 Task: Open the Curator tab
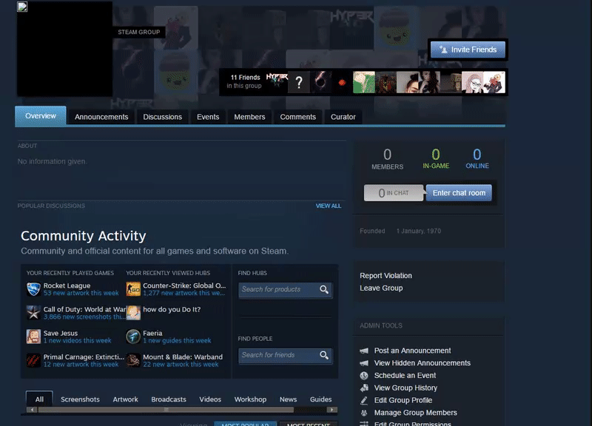[x=343, y=117]
